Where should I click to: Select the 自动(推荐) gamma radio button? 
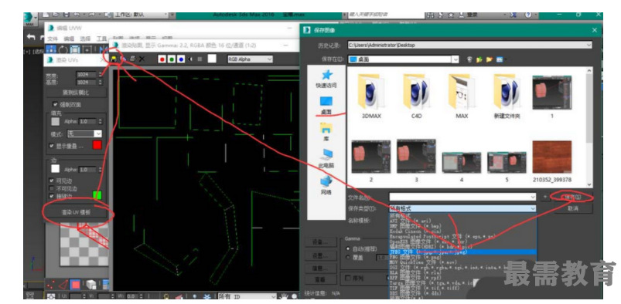[348, 249]
